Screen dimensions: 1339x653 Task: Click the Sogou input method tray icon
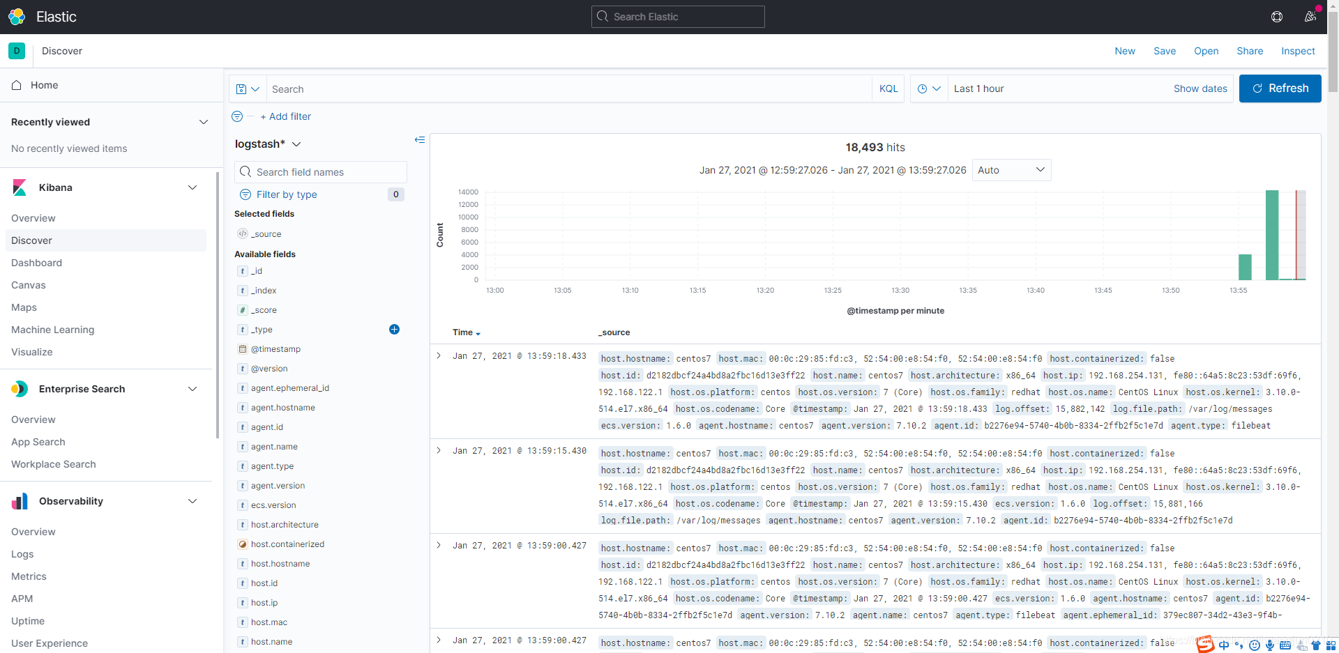pyautogui.click(x=1205, y=644)
